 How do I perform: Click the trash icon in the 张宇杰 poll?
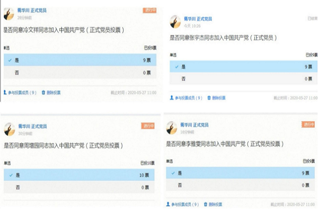pyautogui.click(x=209, y=98)
